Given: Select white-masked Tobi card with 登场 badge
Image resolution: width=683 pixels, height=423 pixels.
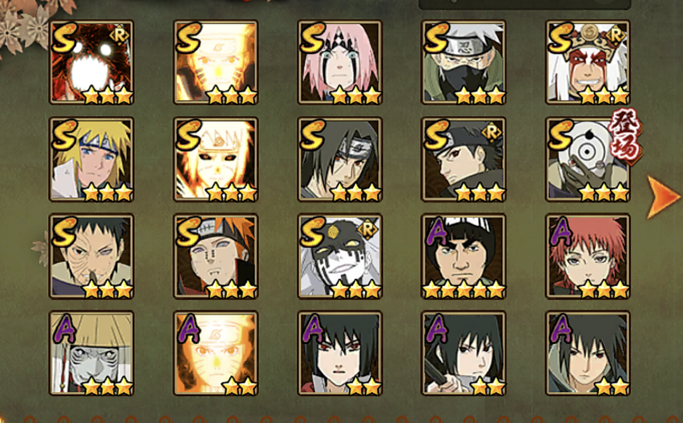Looking at the screenshot, I should [x=588, y=159].
